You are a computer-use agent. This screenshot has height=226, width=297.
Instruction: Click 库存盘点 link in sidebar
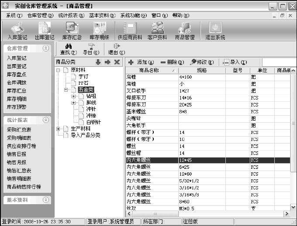17,74
